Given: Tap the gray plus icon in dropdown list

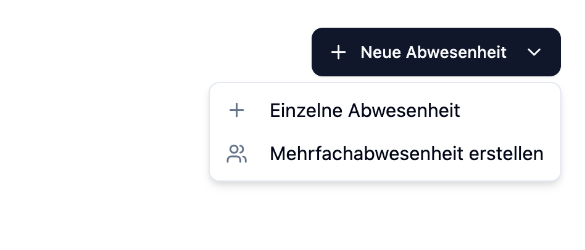Looking at the screenshot, I should point(236,111).
